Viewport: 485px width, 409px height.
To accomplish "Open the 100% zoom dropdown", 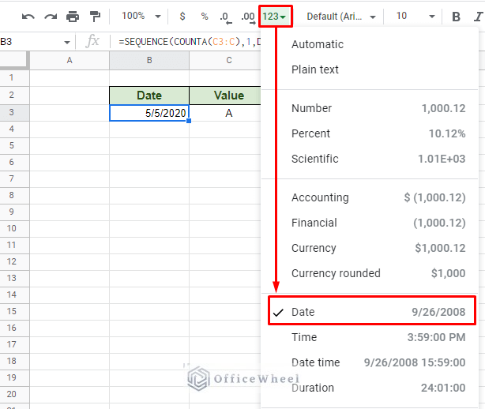I will coord(141,16).
